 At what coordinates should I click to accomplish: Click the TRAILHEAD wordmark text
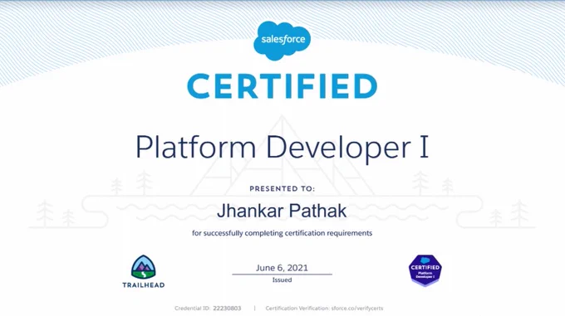[144, 285]
